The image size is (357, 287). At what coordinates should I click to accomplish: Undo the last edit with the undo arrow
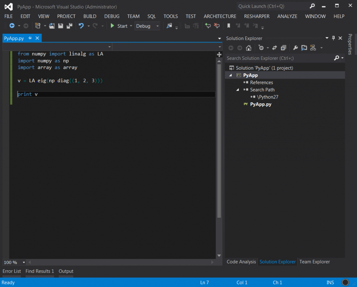click(81, 26)
